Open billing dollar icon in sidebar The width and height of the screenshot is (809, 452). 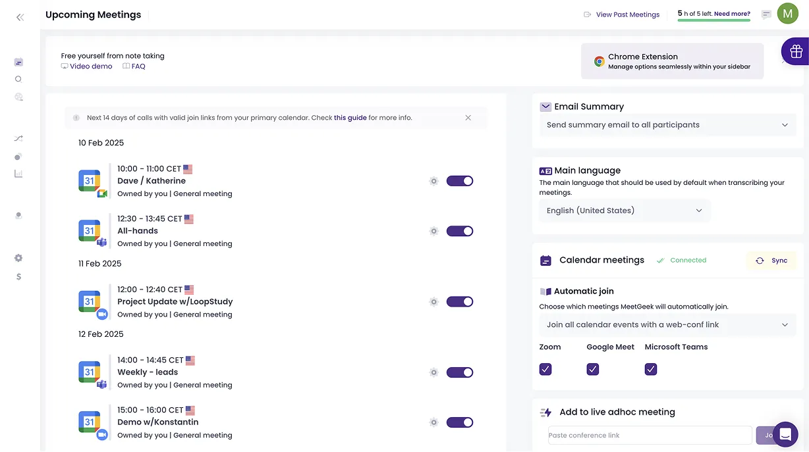point(18,277)
